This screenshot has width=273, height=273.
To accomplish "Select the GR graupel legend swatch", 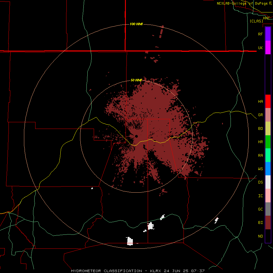I will click(x=268, y=115).
